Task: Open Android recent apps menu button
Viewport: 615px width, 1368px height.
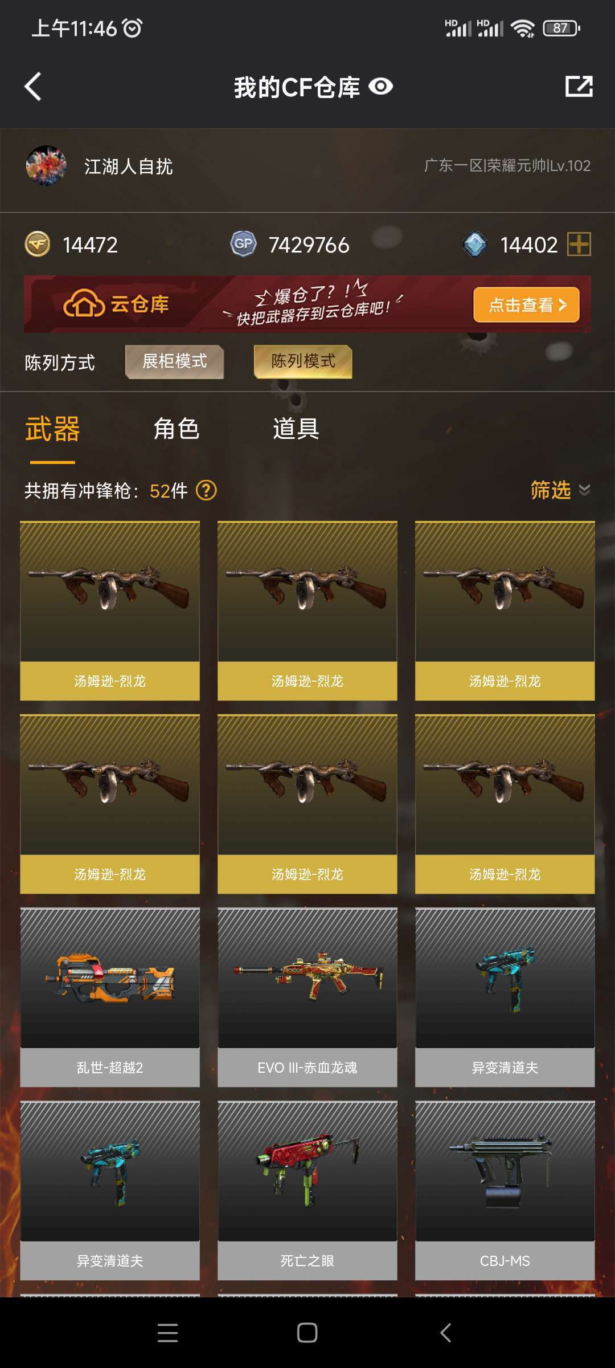Action: coord(167,1333)
